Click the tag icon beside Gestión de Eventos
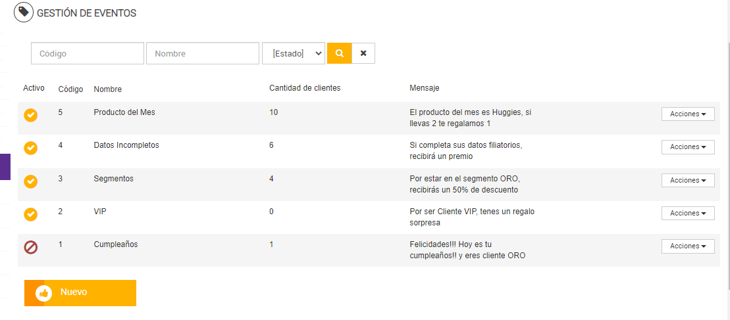The width and height of the screenshot is (730, 320). click(24, 12)
